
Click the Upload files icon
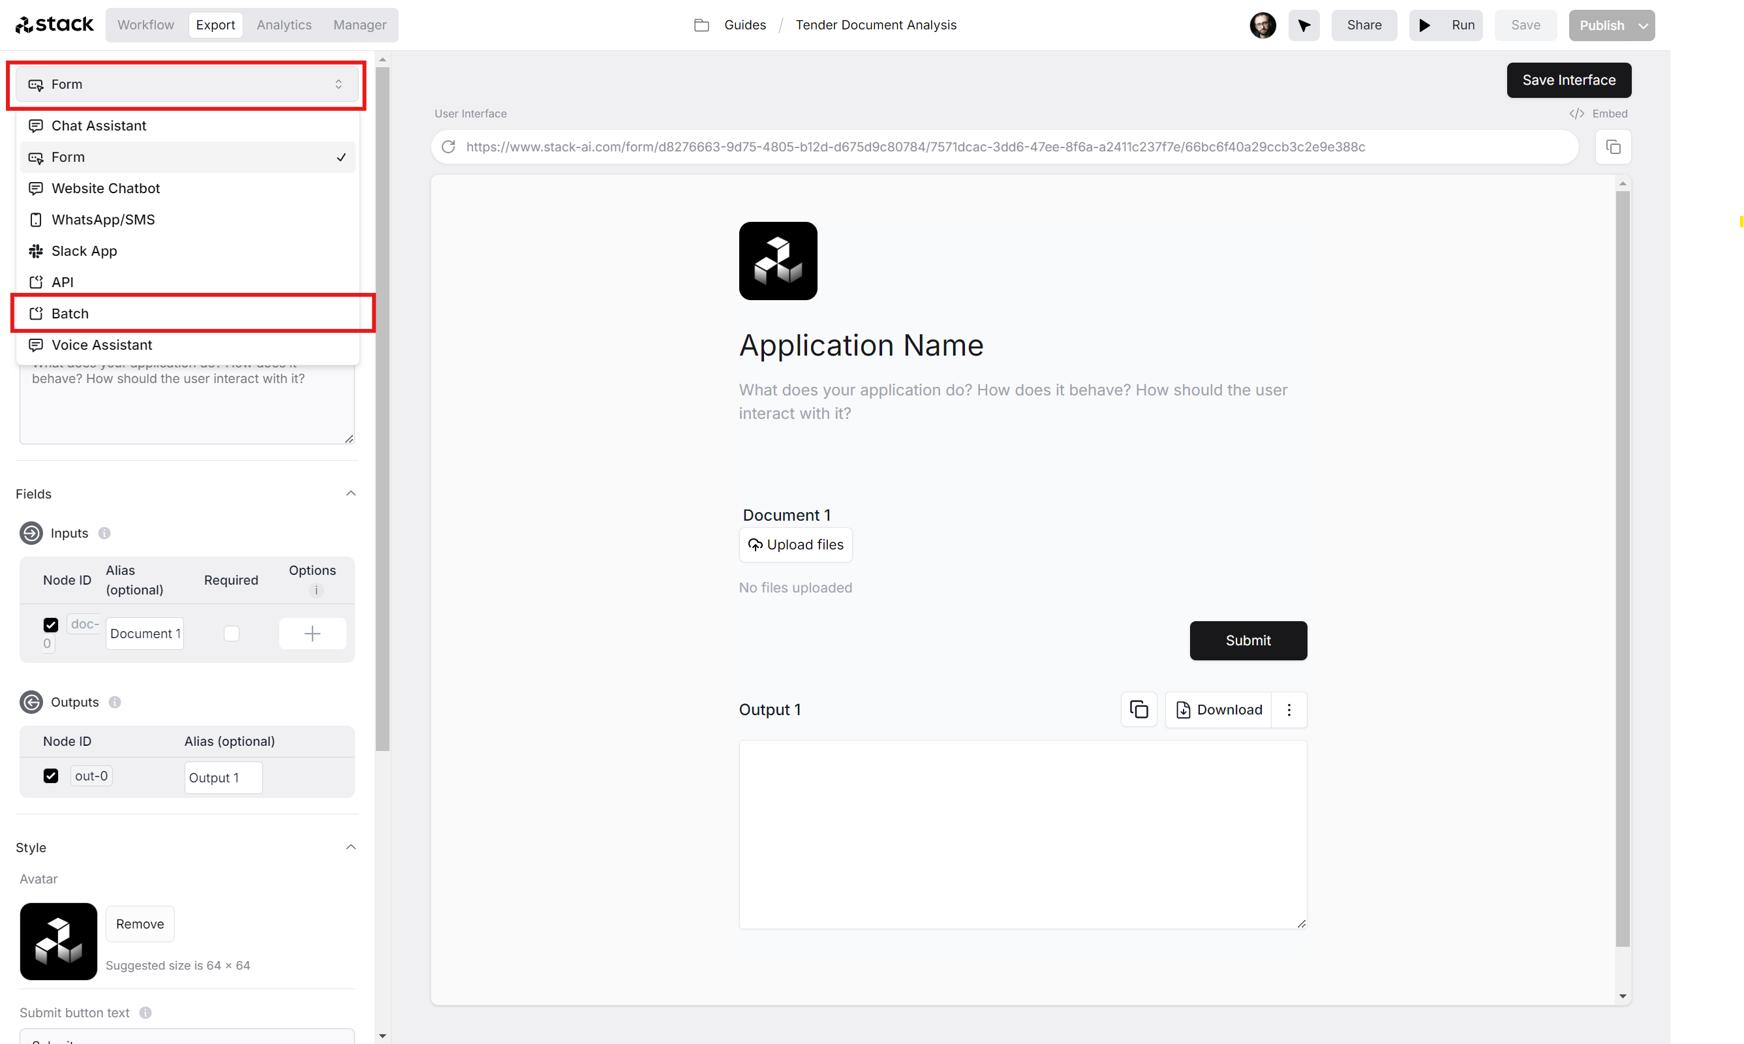(754, 544)
